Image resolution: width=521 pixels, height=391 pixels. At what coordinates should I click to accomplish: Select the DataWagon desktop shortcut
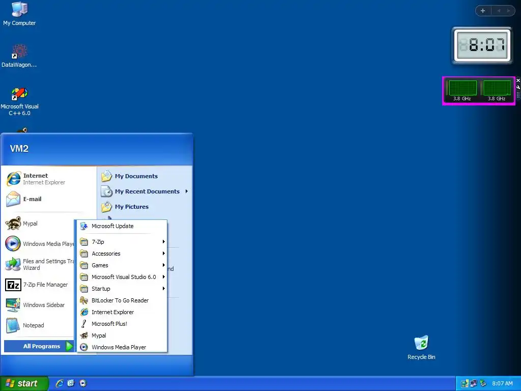click(19, 55)
